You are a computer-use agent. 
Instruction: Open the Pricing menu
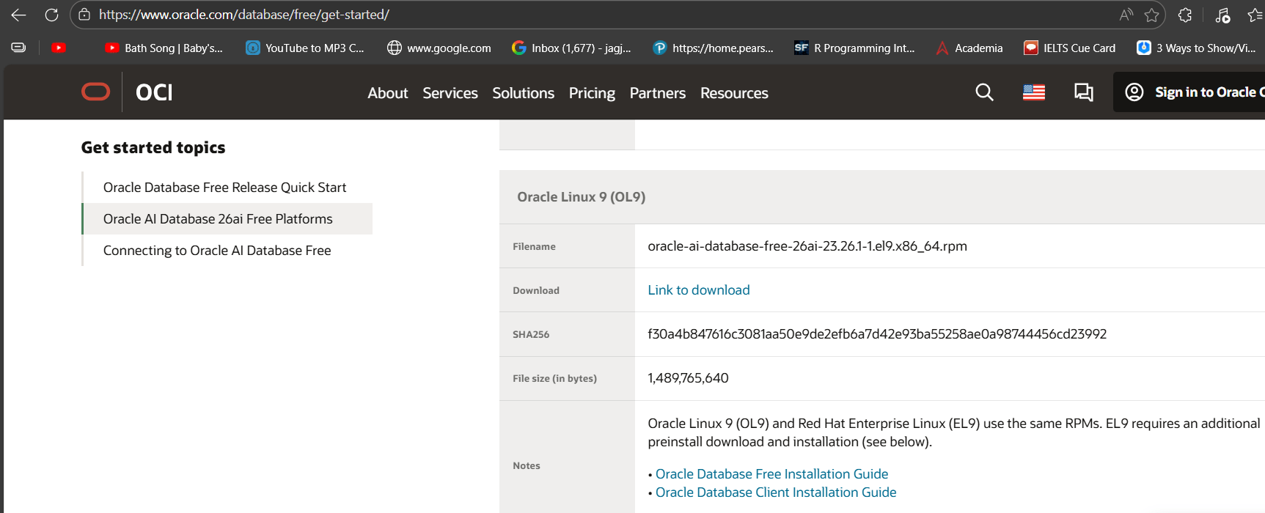pos(592,93)
